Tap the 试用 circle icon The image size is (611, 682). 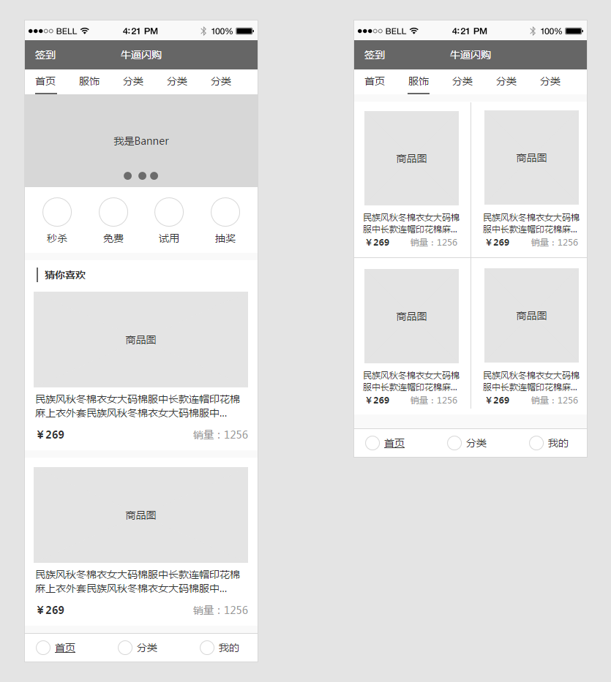(x=169, y=212)
